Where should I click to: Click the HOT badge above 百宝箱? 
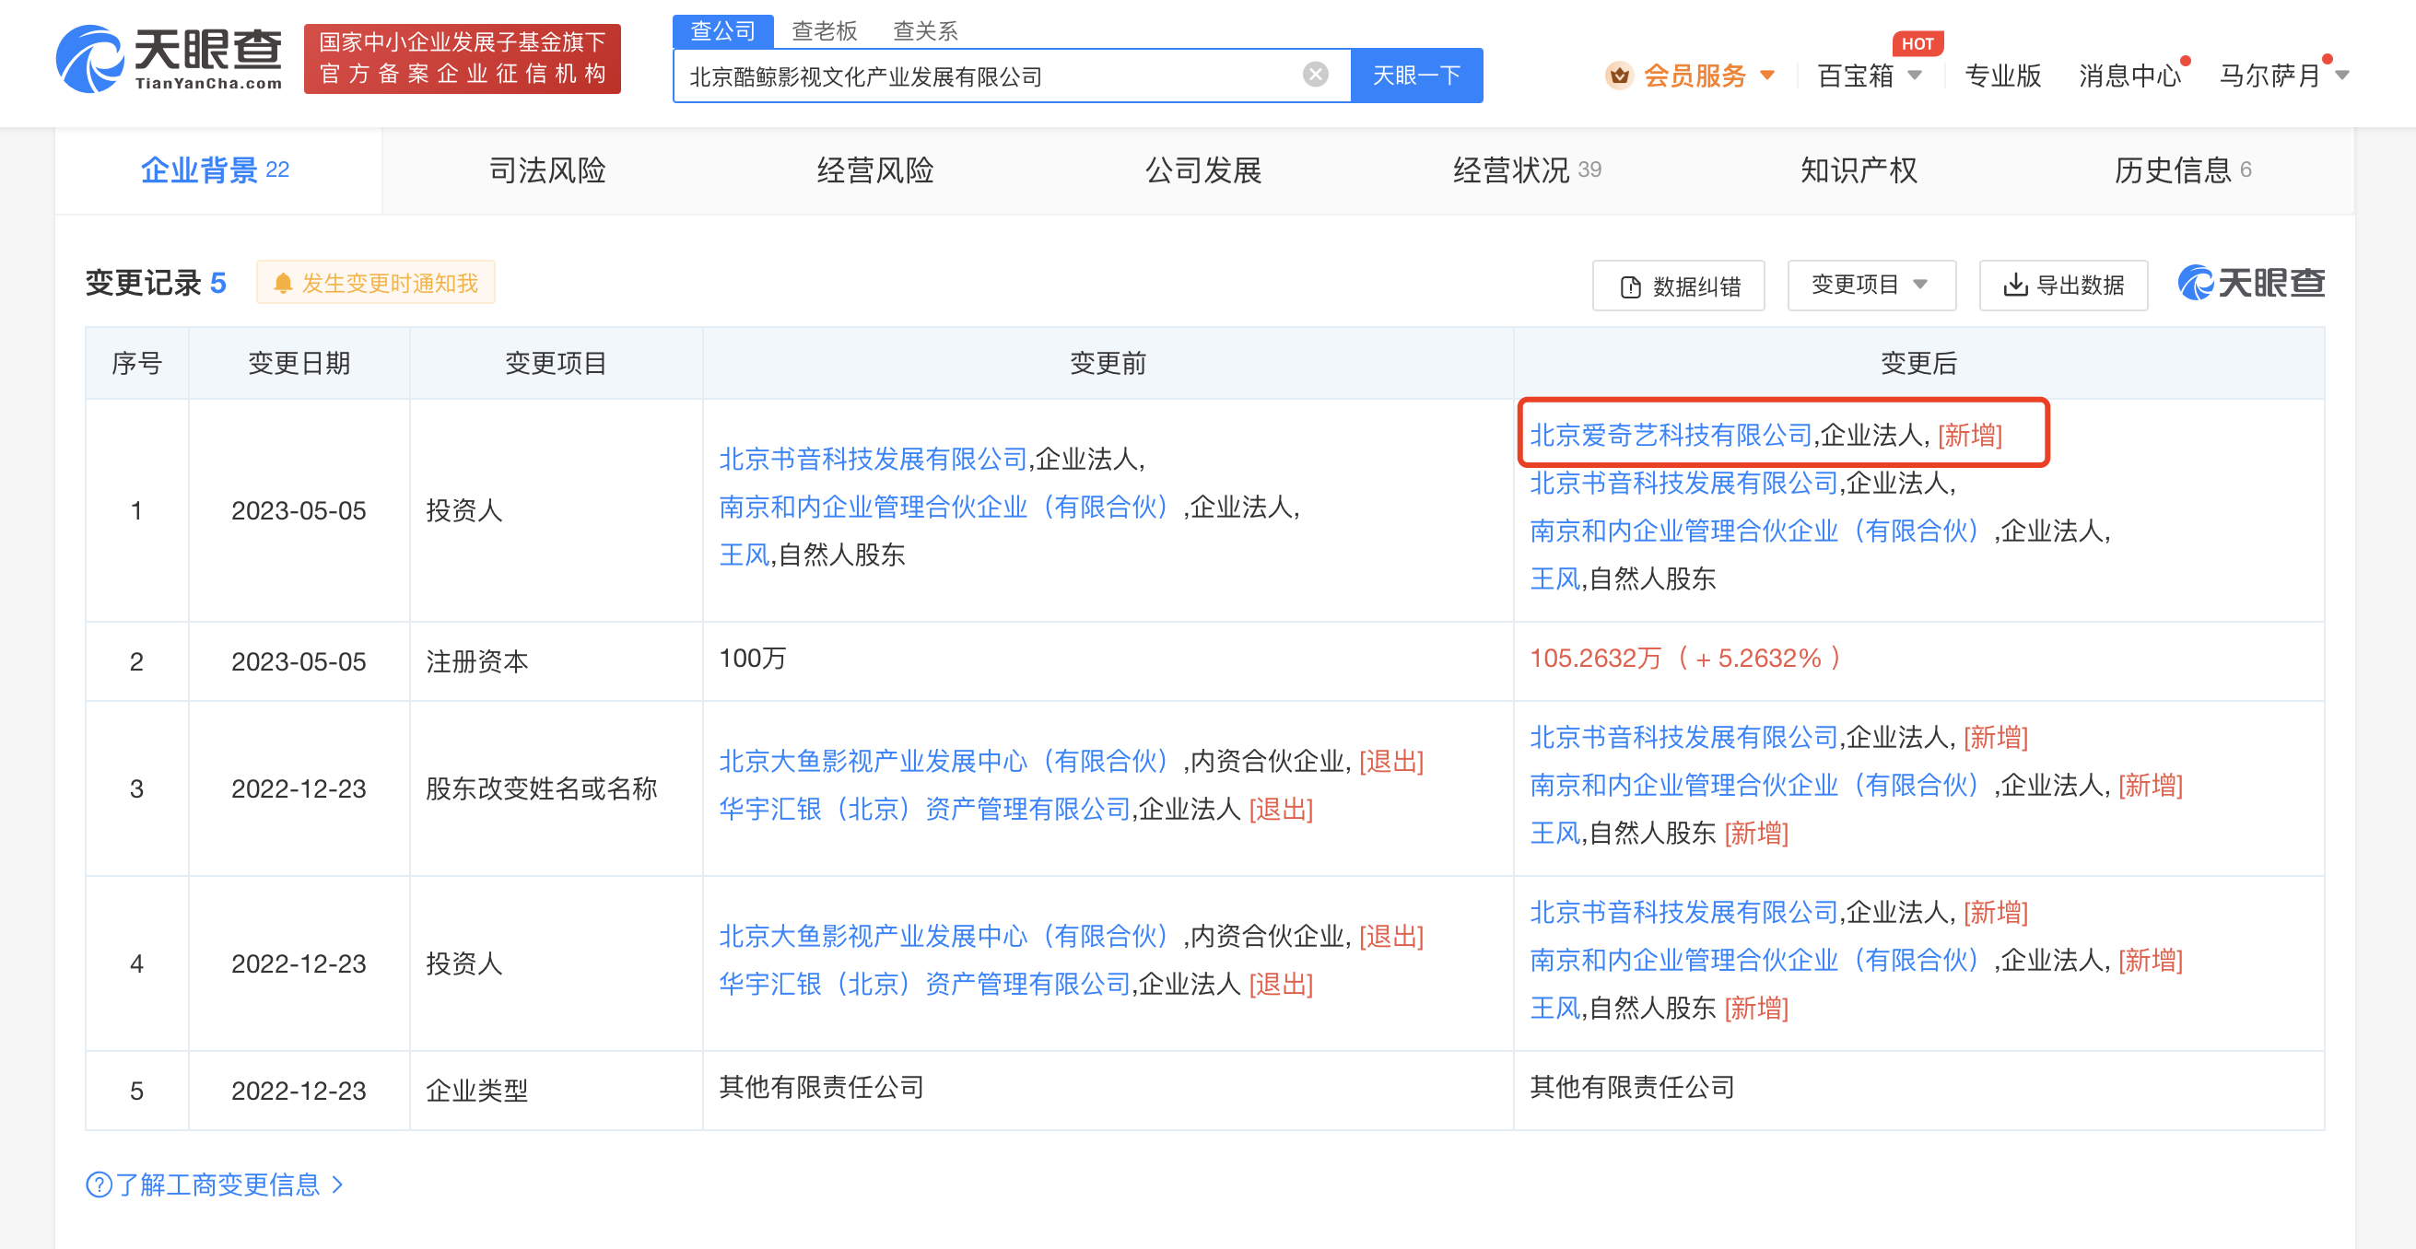(1917, 43)
